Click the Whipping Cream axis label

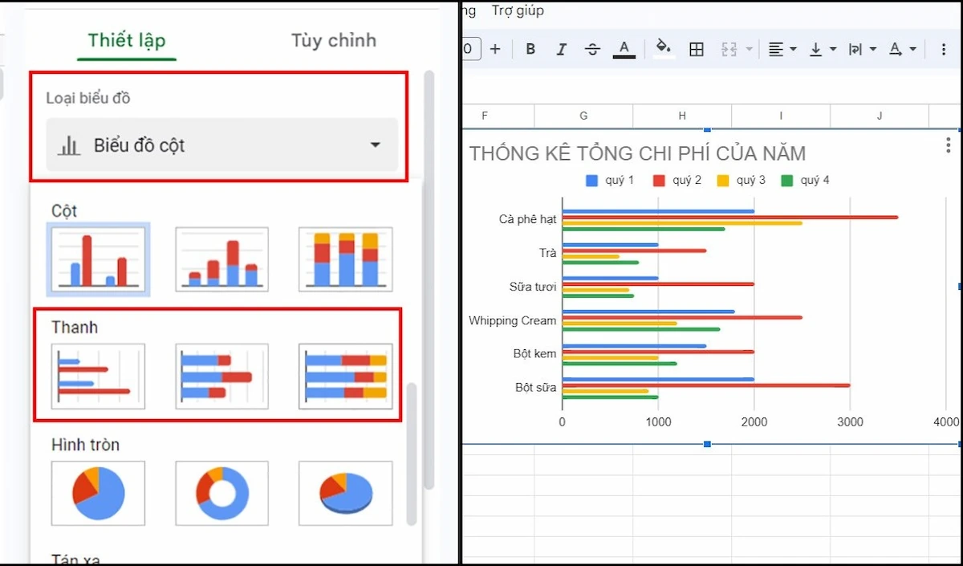pos(513,320)
